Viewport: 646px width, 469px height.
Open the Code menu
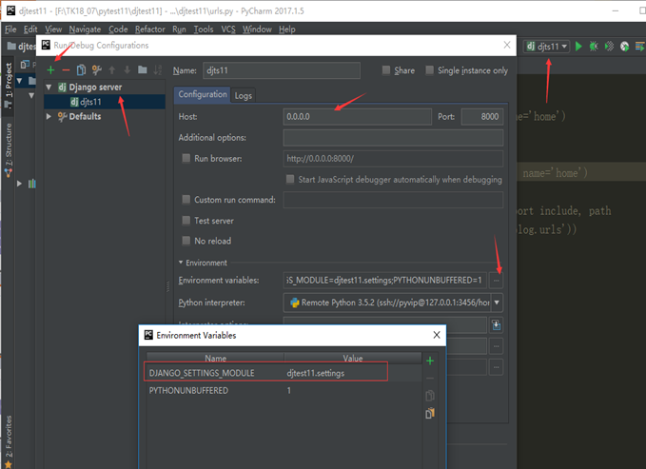[x=118, y=29]
